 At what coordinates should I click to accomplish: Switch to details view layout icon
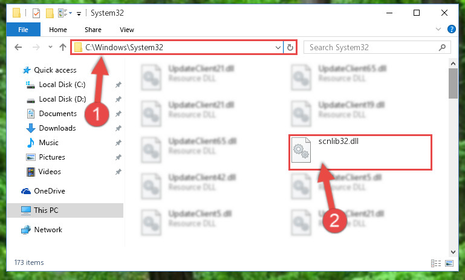click(435, 263)
